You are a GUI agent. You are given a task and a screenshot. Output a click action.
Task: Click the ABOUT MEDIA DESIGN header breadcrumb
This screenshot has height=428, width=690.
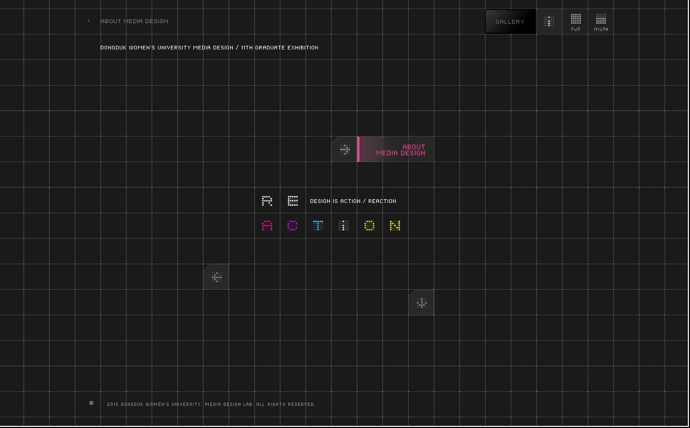point(134,21)
